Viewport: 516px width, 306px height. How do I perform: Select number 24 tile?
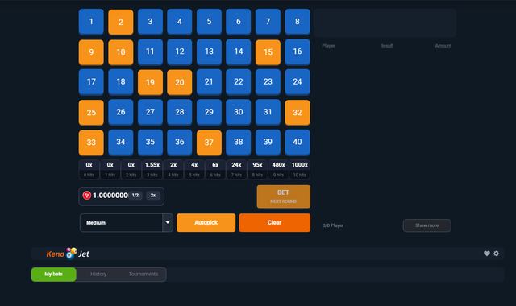tap(298, 82)
